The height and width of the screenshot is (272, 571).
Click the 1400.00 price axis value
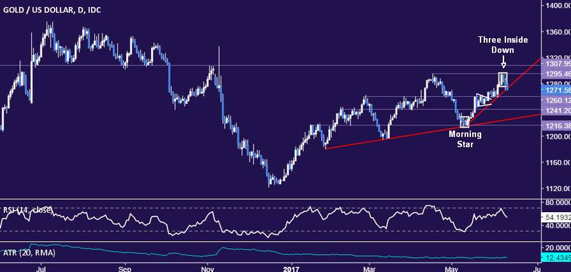point(557,6)
